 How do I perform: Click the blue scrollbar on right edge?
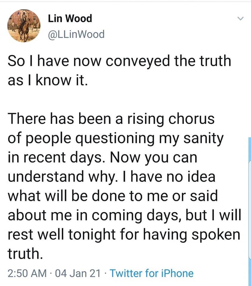click(x=249, y=209)
